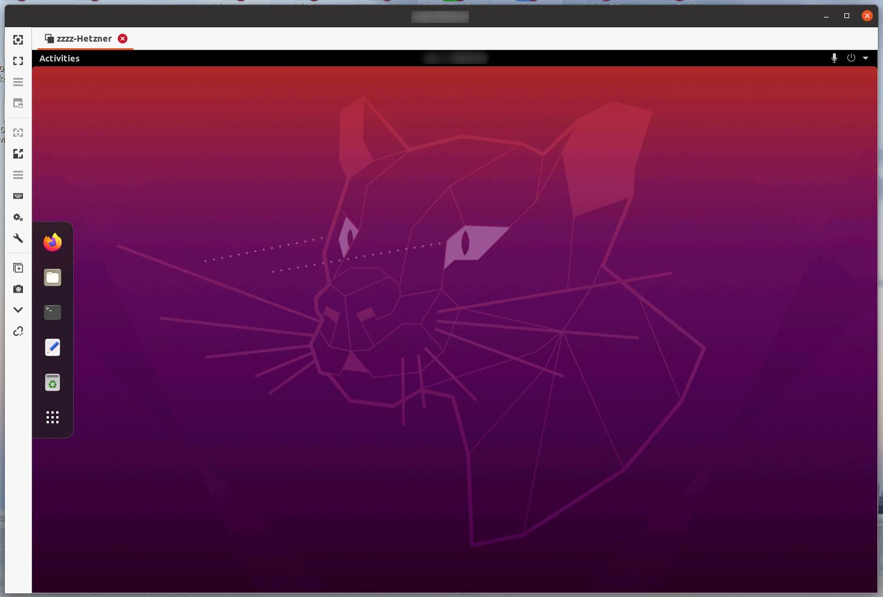Open connection preferences gears icon
Screen dimensions: 883x597
tap(18, 217)
